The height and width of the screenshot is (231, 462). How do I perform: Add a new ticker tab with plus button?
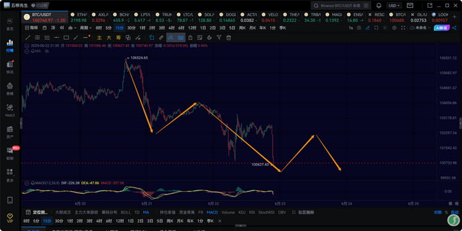454,17
